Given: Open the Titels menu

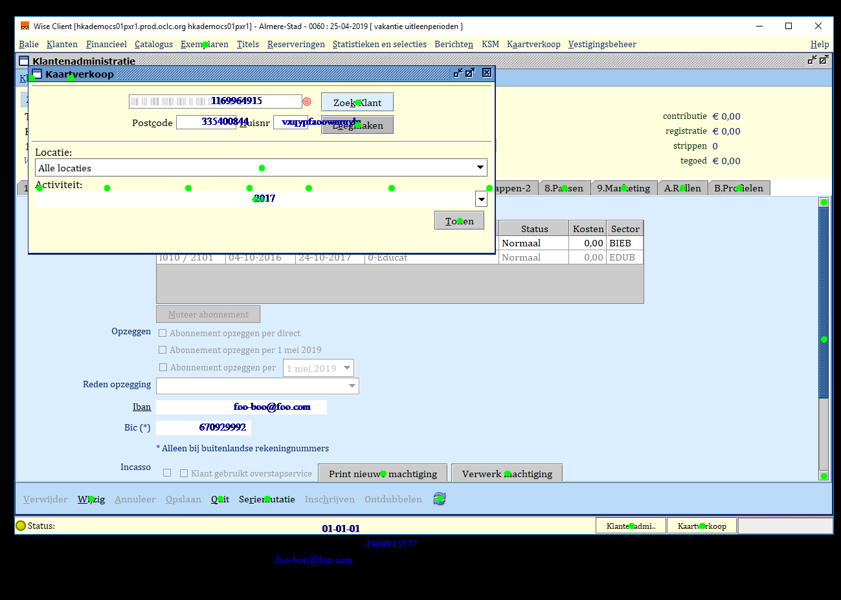Looking at the screenshot, I should point(248,44).
